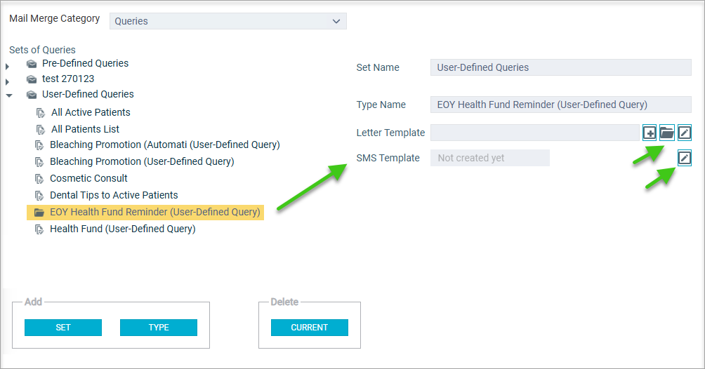Screen dimensions: 705x369
Task: Click the Pre-Defined Queries set envelope icon
Action: [32, 64]
